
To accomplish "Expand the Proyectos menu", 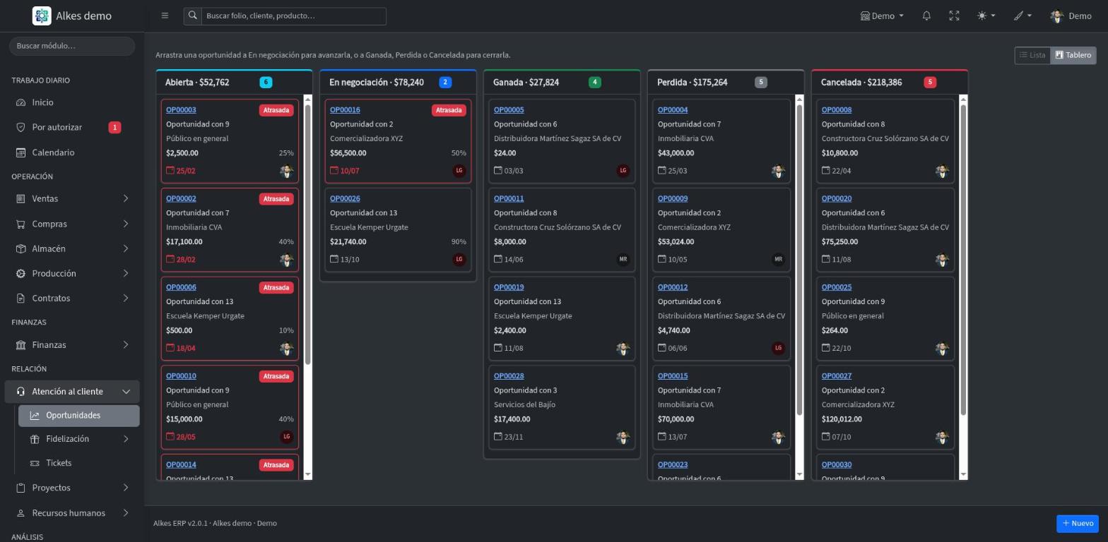I will [x=72, y=488].
